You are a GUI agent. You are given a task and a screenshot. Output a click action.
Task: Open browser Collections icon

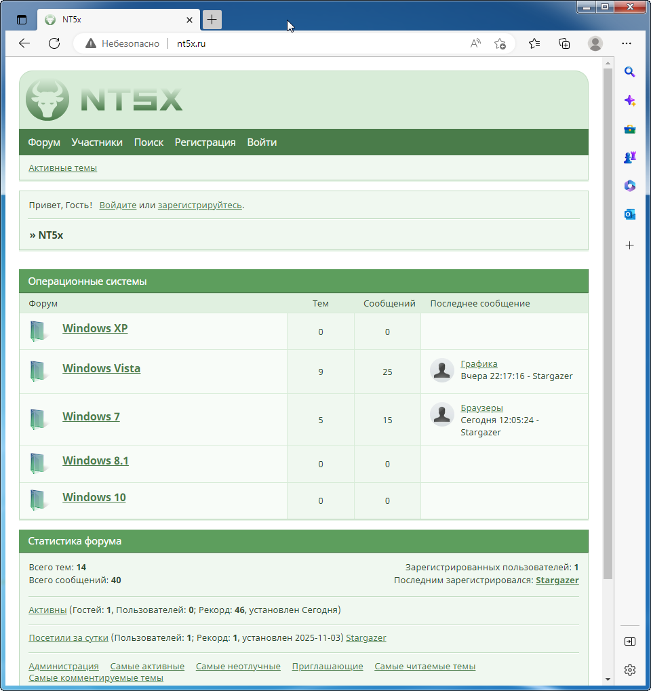[564, 43]
